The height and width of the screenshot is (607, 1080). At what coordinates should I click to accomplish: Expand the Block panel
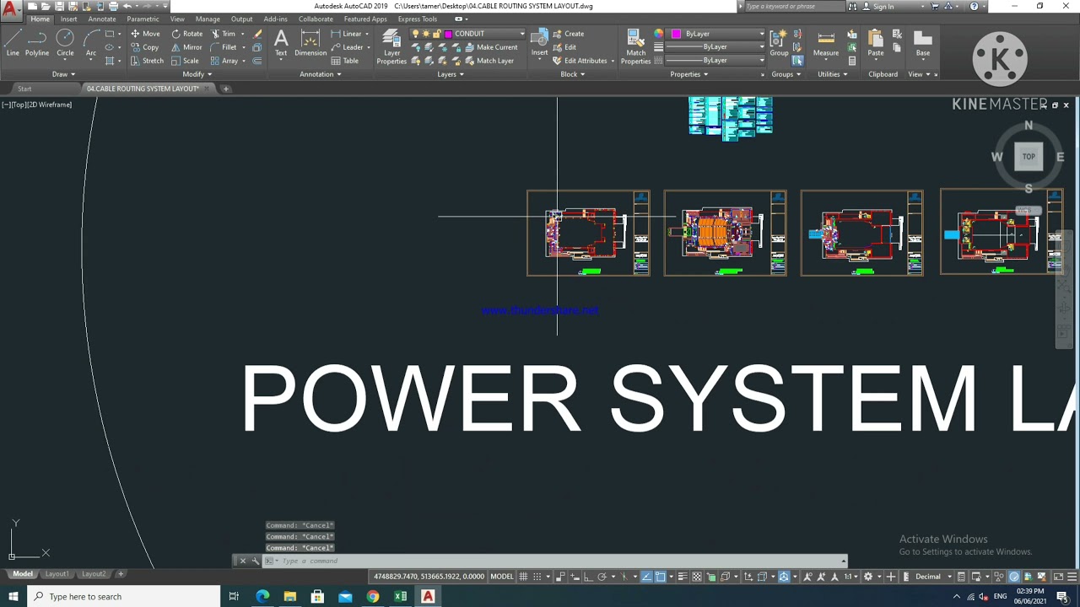click(x=573, y=74)
